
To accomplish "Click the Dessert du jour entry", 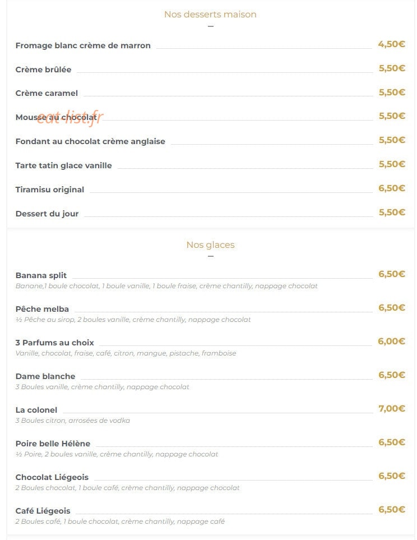I will (47, 214).
